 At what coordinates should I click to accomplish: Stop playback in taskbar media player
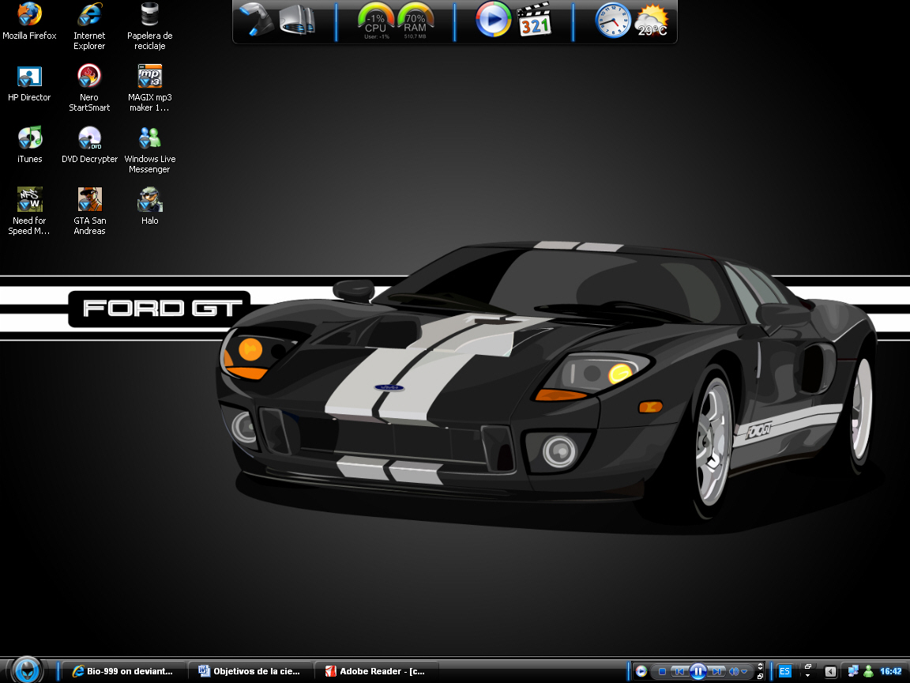662,671
